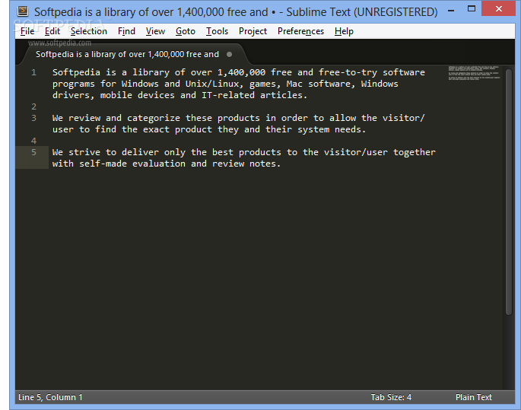Open the Edit menu

[x=52, y=31]
